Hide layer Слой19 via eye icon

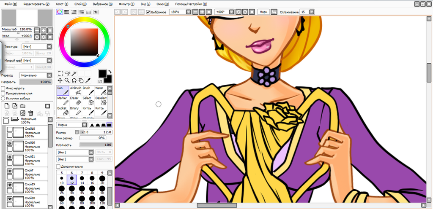(10, 185)
